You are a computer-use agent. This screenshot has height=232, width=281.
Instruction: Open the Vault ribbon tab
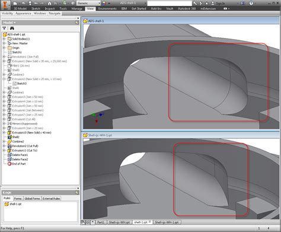(x=170, y=9)
